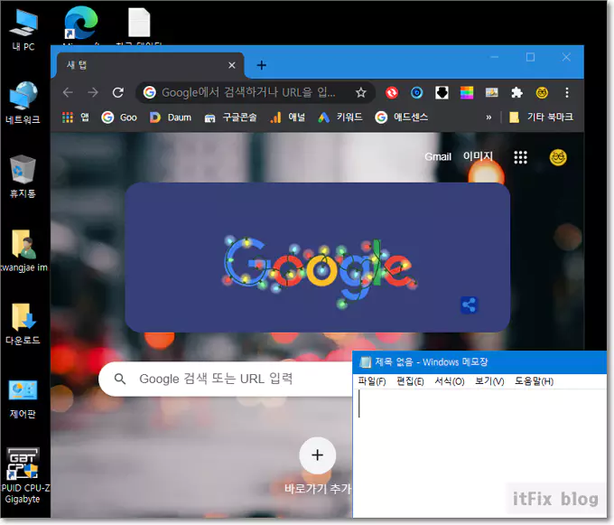This screenshot has height=525, width=614.
Task: Open the Extensions puzzle-piece menu
Action: [516, 92]
